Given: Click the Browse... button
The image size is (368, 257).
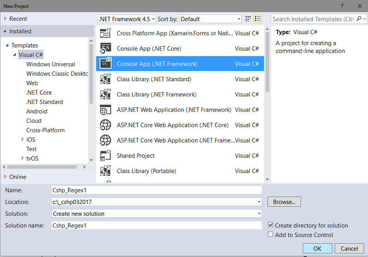Looking at the screenshot, I should 284,202.
